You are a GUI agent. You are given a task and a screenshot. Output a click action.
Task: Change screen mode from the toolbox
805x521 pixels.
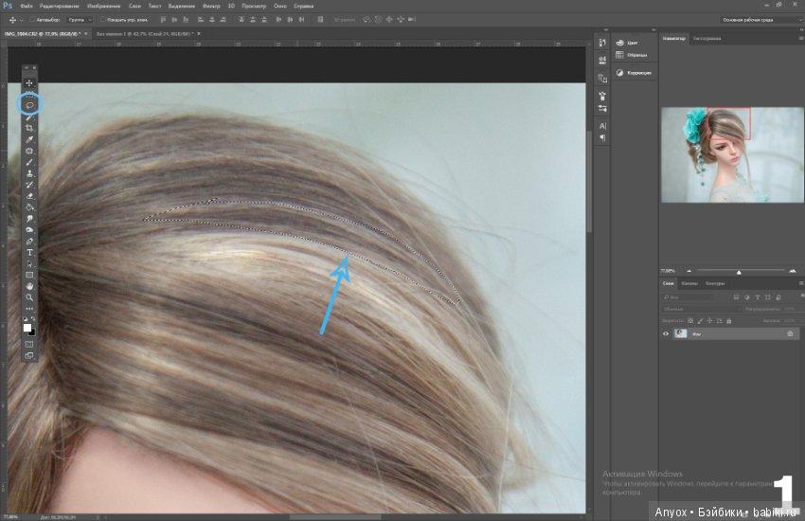point(29,355)
